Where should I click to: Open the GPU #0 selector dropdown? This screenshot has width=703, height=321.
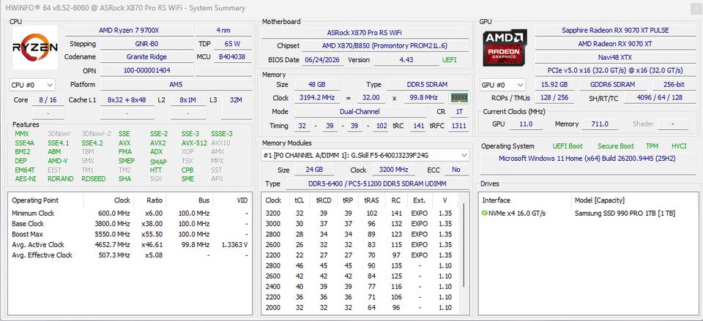tap(502, 85)
